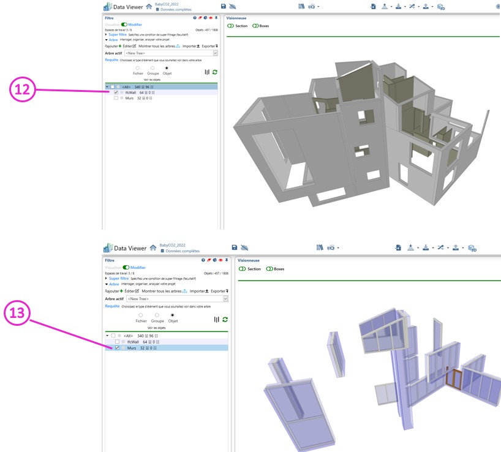This screenshot has width=501, height=452.
Task: Click the red eye icon in the top Filtre header
Action: click(211, 18)
